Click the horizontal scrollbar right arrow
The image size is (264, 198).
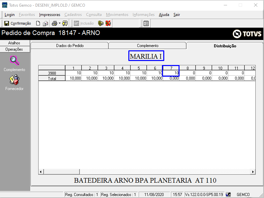(x=253, y=172)
